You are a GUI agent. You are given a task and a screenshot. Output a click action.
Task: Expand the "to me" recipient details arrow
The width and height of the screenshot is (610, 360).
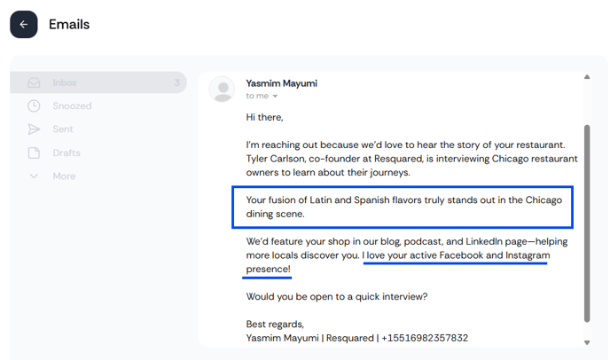[x=275, y=96]
